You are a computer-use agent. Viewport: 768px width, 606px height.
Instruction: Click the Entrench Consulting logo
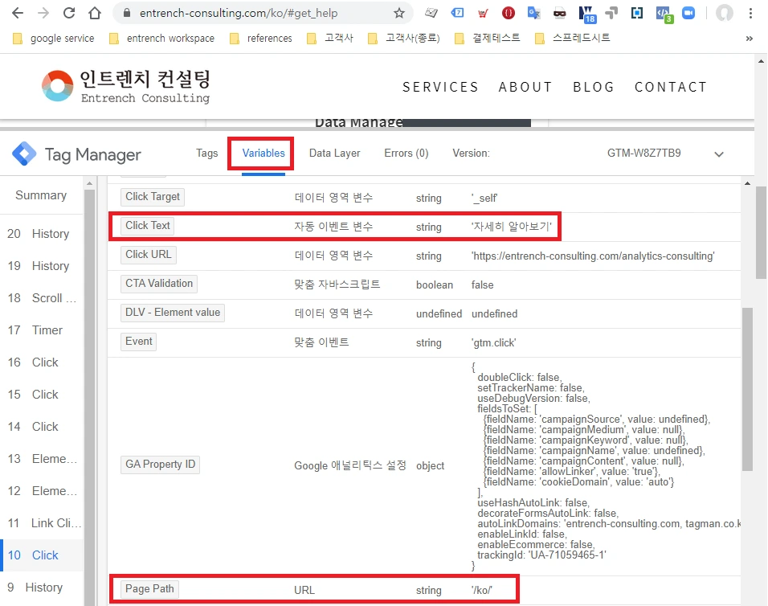point(126,86)
